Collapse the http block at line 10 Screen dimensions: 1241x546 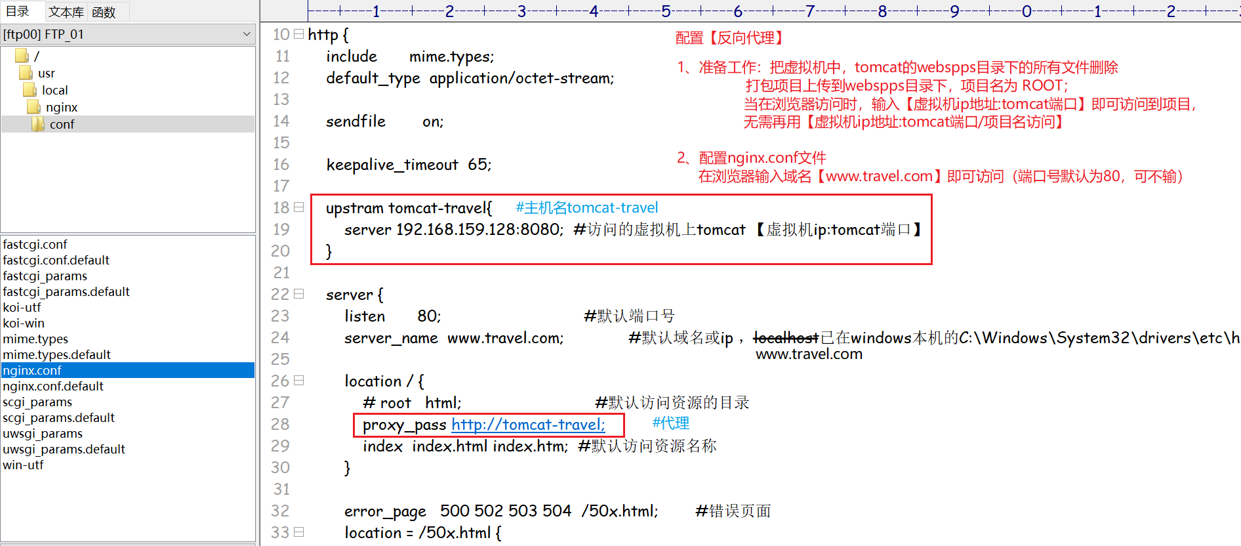pyautogui.click(x=299, y=33)
